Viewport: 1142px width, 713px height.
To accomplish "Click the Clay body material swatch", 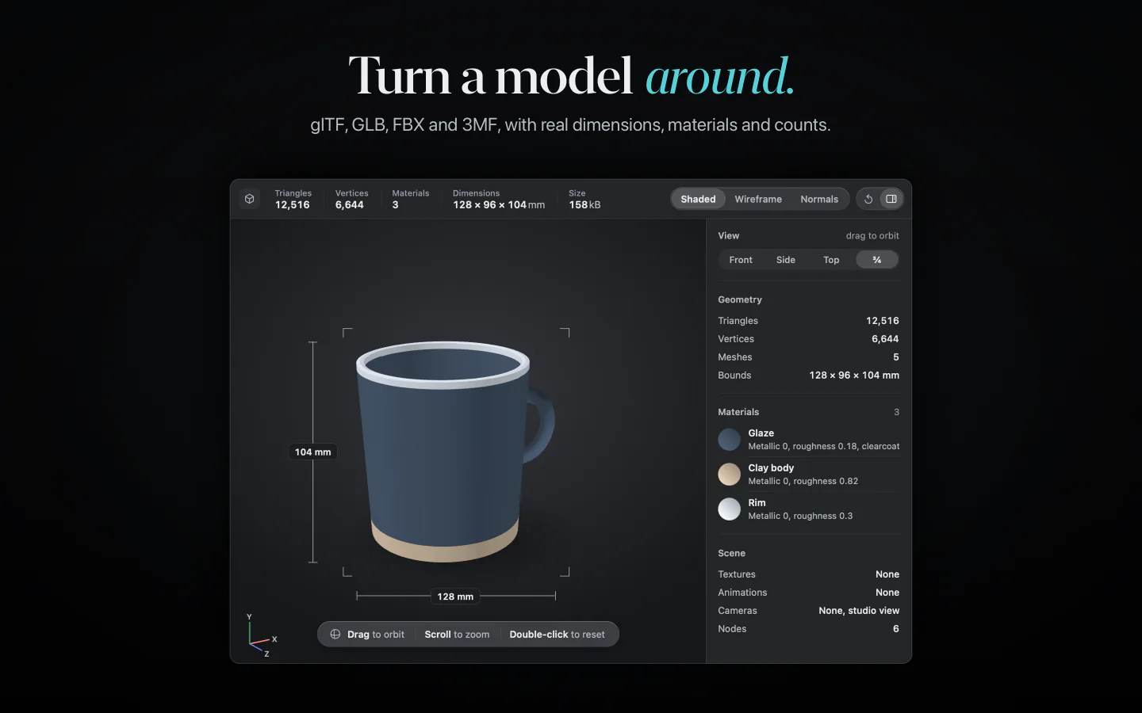I will [729, 475].
